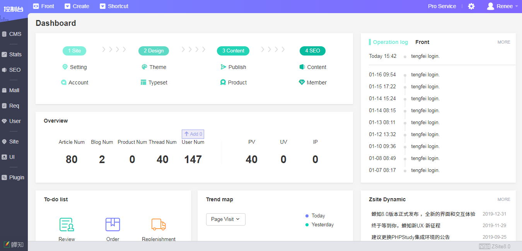Open the Order to-do icon
Screen dimensions: 522x251
tap(113, 224)
